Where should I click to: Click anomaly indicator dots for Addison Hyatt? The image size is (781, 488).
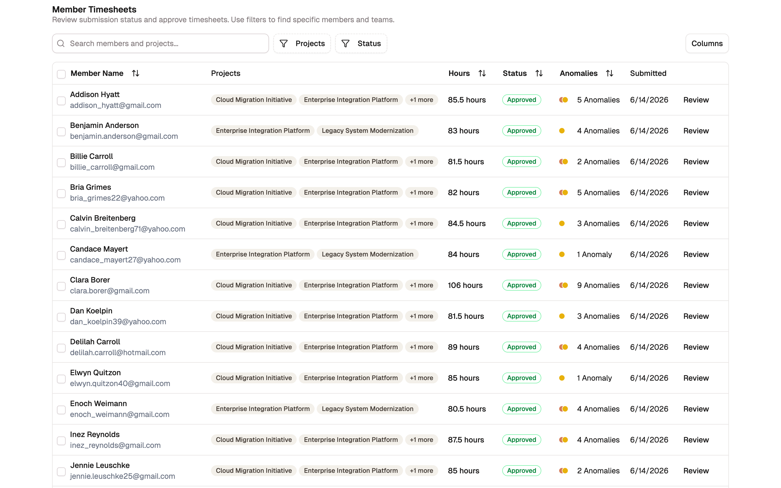(564, 100)
